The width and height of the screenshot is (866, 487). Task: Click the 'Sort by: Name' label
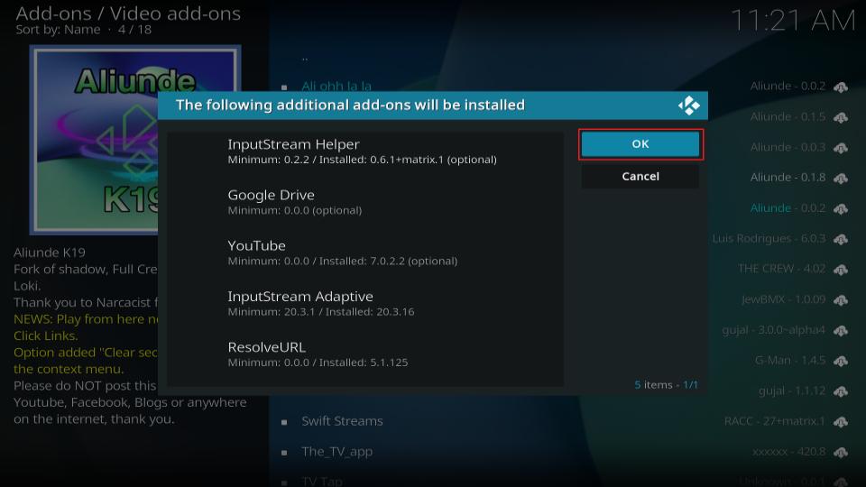pyautogui.click(x=58, y=30)
